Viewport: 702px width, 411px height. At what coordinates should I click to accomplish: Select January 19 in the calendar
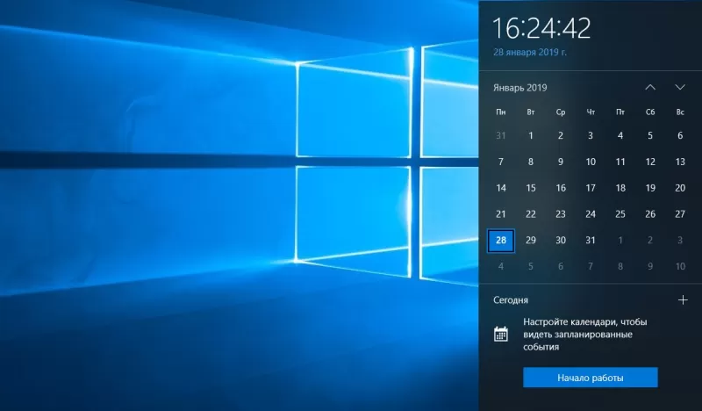[650, 188]
